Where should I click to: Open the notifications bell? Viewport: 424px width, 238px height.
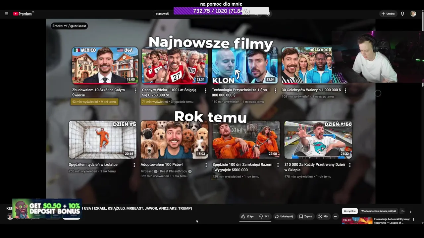point(402,14)
